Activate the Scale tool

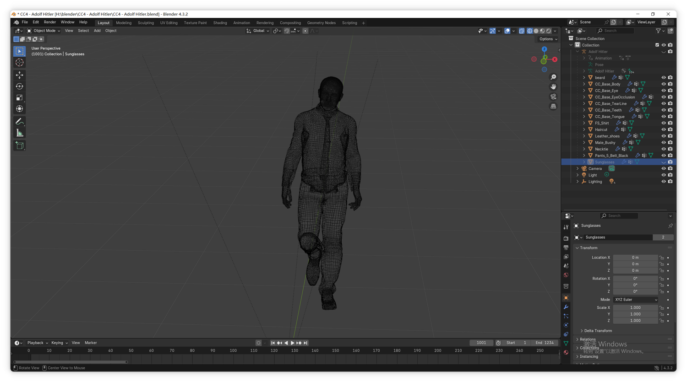(19, 97)
